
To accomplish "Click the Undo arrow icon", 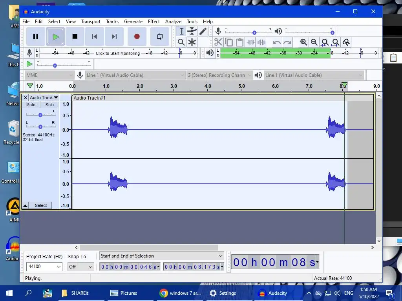I will [276, 42].
